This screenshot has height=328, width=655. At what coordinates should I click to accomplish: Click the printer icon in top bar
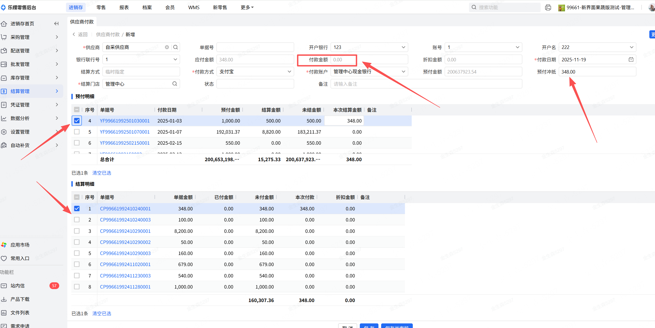(548, 8)
